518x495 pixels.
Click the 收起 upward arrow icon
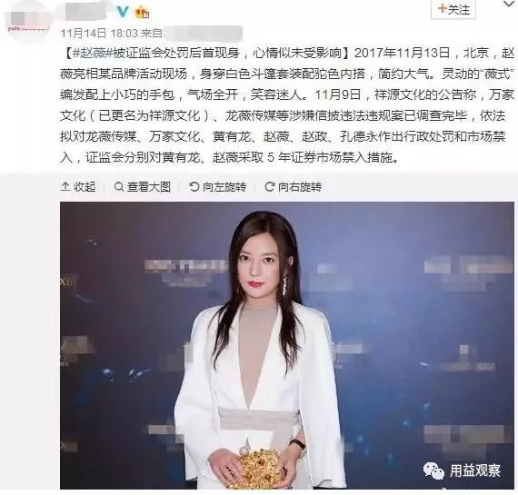click(65, 187)
